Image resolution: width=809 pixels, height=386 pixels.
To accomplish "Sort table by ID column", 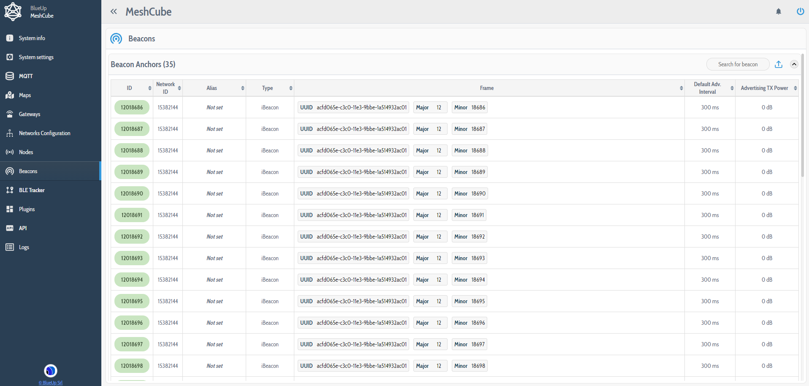I will coord(149,88).
